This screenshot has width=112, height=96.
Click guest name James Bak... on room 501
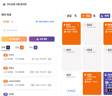coord(71,29)
